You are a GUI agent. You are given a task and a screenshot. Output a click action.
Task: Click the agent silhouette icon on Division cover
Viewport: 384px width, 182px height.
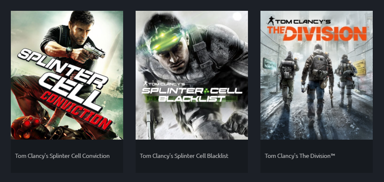pos(270,21)
